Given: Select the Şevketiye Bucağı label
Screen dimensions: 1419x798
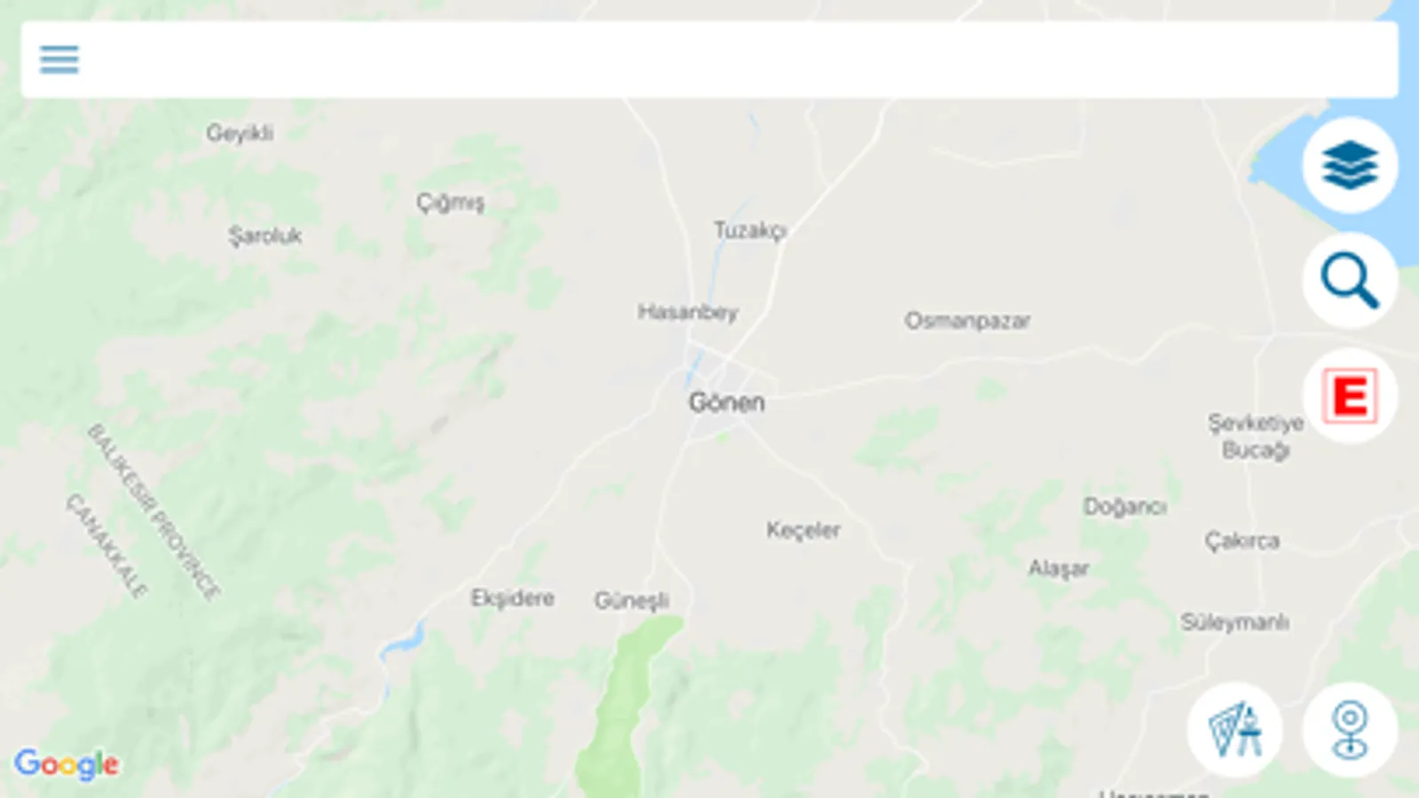Looking at the screenshot, I should point(1256,436).
